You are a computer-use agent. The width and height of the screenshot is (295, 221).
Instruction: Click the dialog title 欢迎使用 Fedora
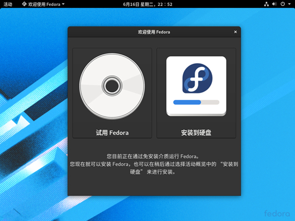[153, 32]
